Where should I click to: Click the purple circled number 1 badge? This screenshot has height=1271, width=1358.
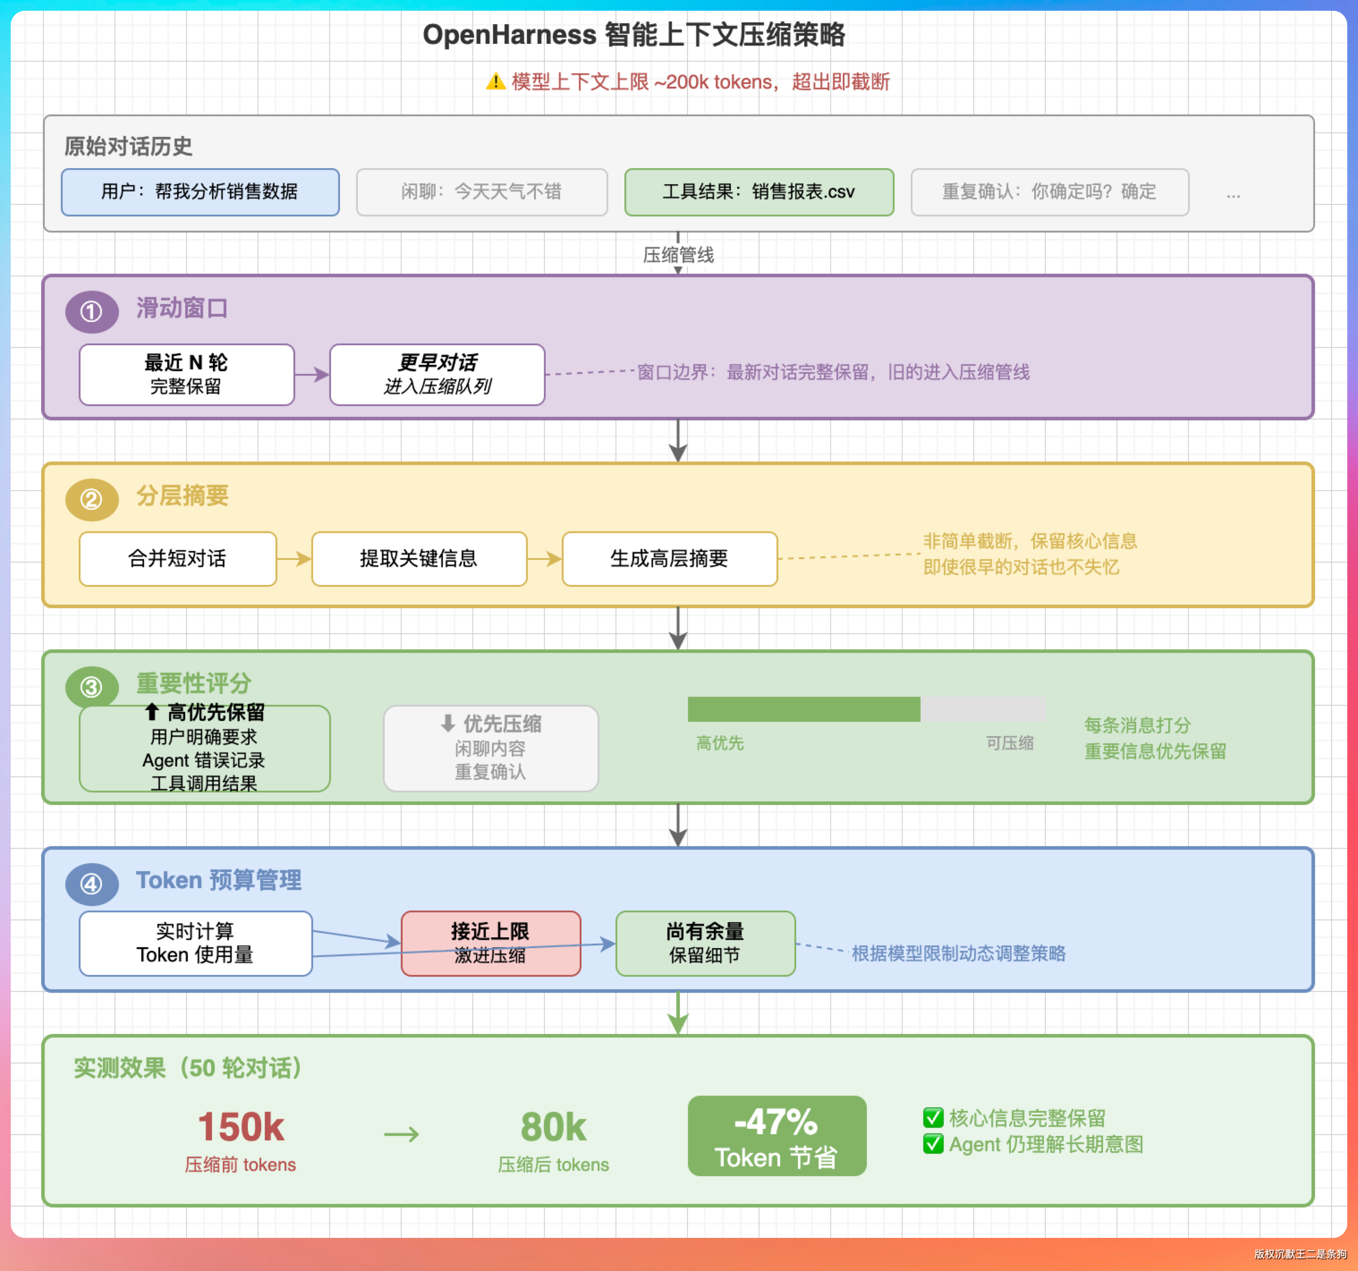coord(92,312)
